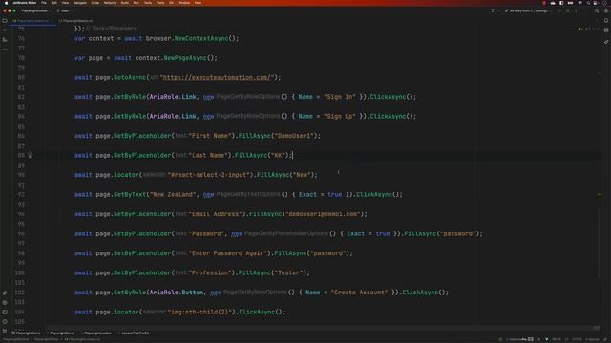Open the Help menu

click(198, 3)
